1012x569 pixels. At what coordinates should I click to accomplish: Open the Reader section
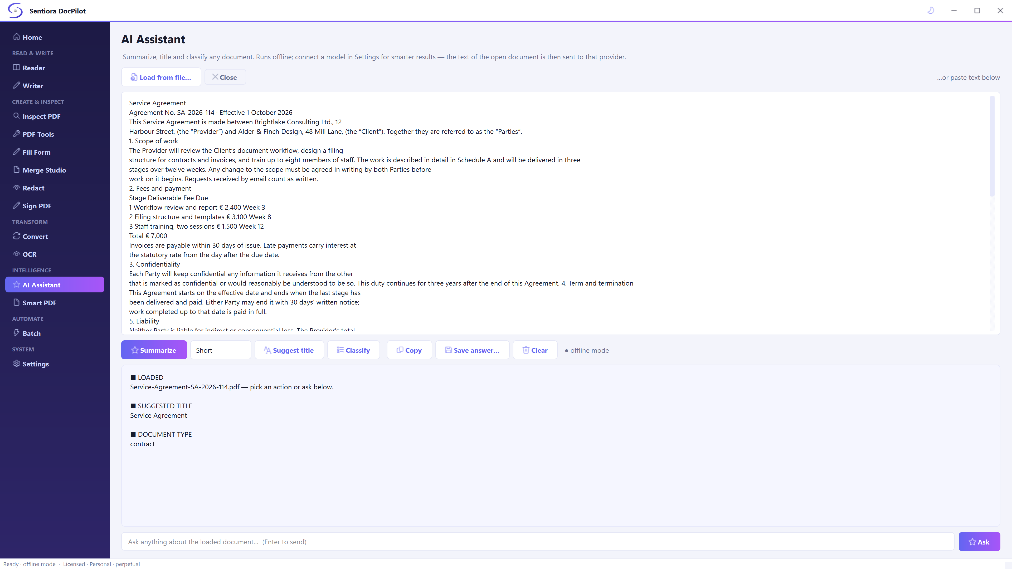[55, 67]
